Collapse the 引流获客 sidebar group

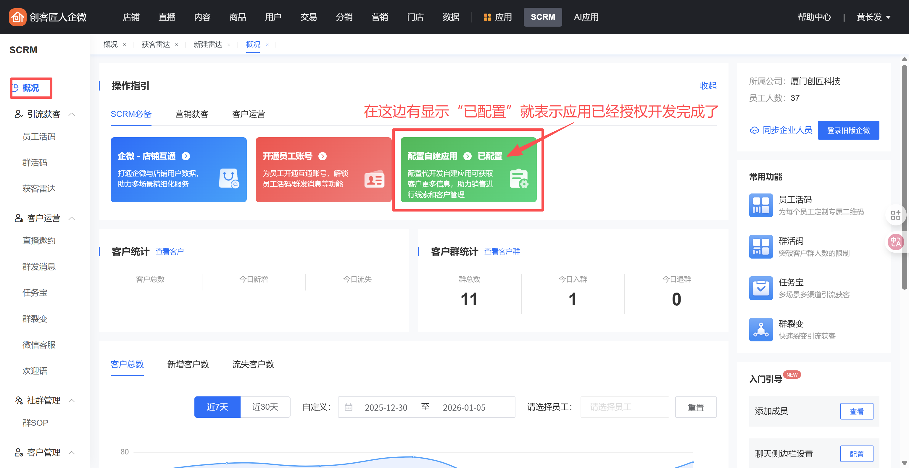click(72, 114)
